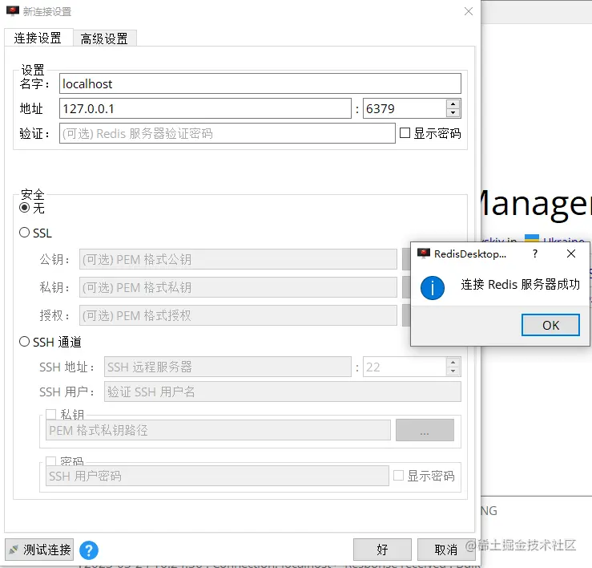Enable 显示密码 checkbox next to 验证 field
592x568 pixels.
coord(405,132)
